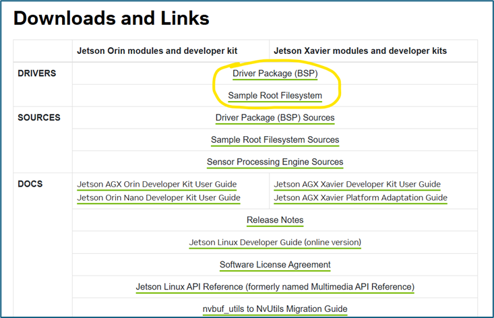
Task: Select the Downloads and Links heading
Action: point(111,18)
